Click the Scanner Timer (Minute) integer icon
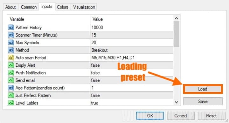The image size is (229, 123). [11, 35]
